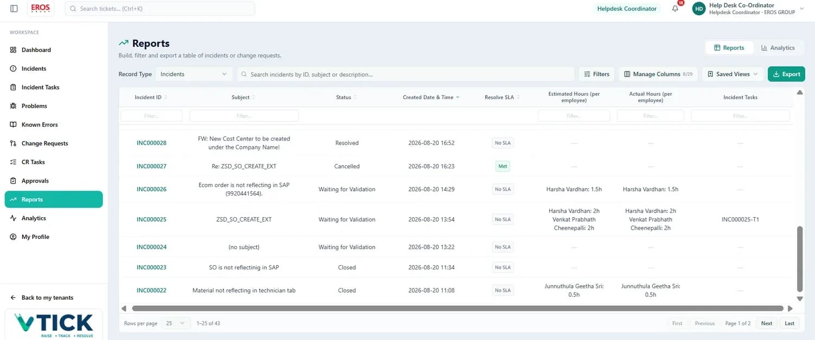Click the Estimated Hours filter box
815x340 pixels.
pyautogui.click(x=574, y=116)
